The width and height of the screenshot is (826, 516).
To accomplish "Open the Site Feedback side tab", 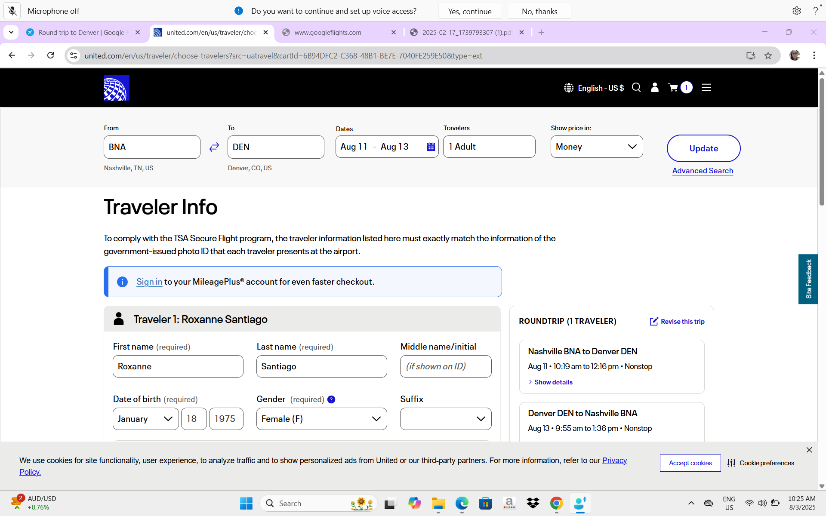I will click(x=808, y=279).
